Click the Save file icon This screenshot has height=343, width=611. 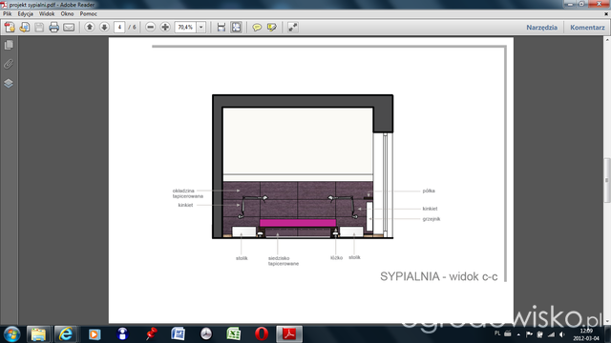pos(39,28)
